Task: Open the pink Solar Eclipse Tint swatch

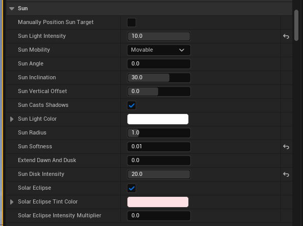Action: [158, 202]
